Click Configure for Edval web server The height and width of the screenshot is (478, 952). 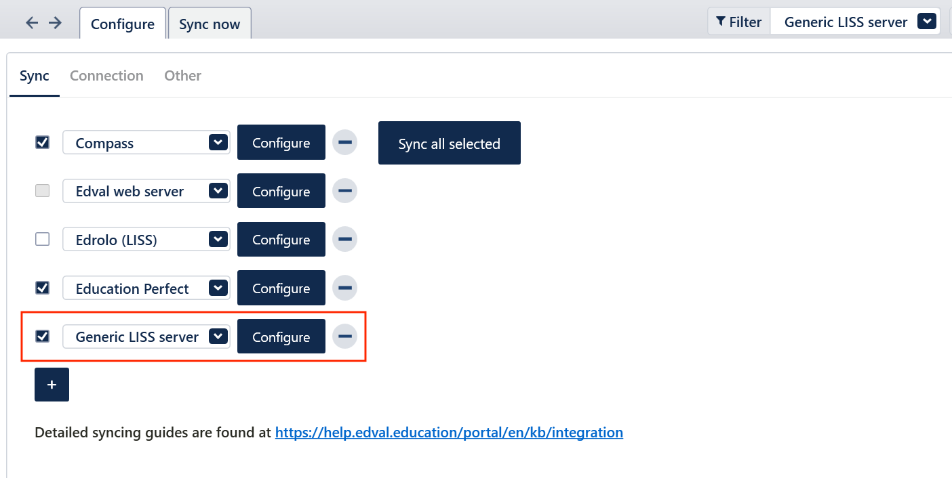click(x=281, y=191)
